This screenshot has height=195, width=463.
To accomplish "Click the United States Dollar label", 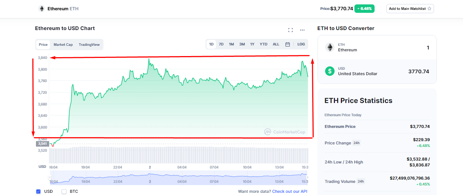I will (x=357, y=74).
